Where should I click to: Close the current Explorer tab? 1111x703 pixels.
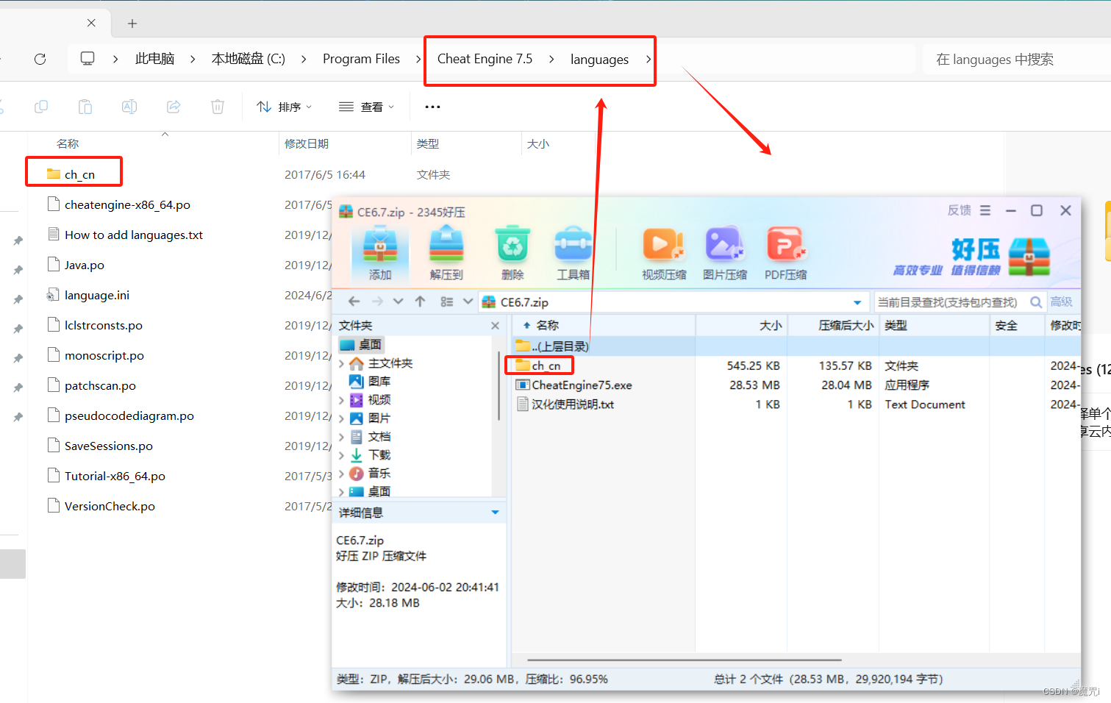pyautogui.click(x=91, y=23)
